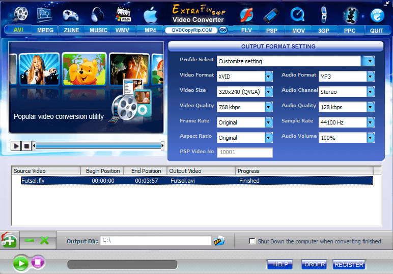The image size is (393, 274).
Task: Click the MPEG monitor icon
Action: click(45, 15)
